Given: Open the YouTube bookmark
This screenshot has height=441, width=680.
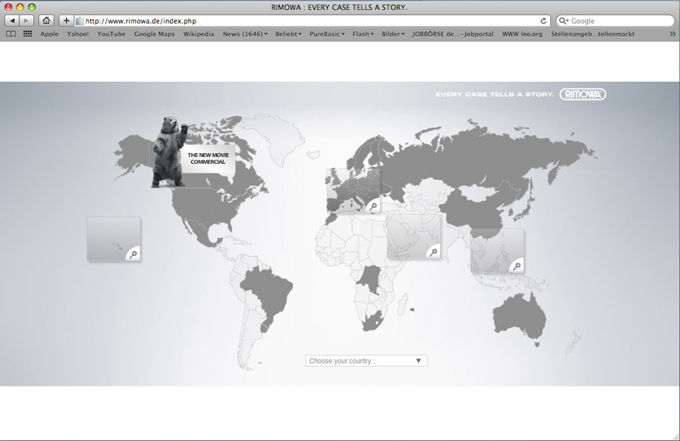Looking at the screenshot, I should 111,34.
